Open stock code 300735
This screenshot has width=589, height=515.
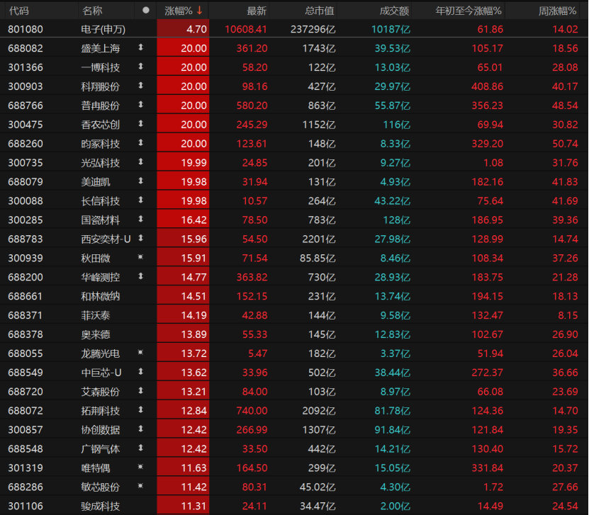pos(26,163)
